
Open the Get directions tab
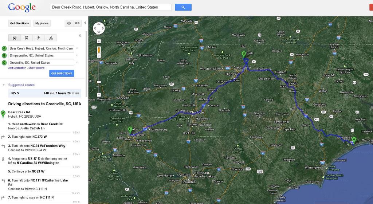20,23
